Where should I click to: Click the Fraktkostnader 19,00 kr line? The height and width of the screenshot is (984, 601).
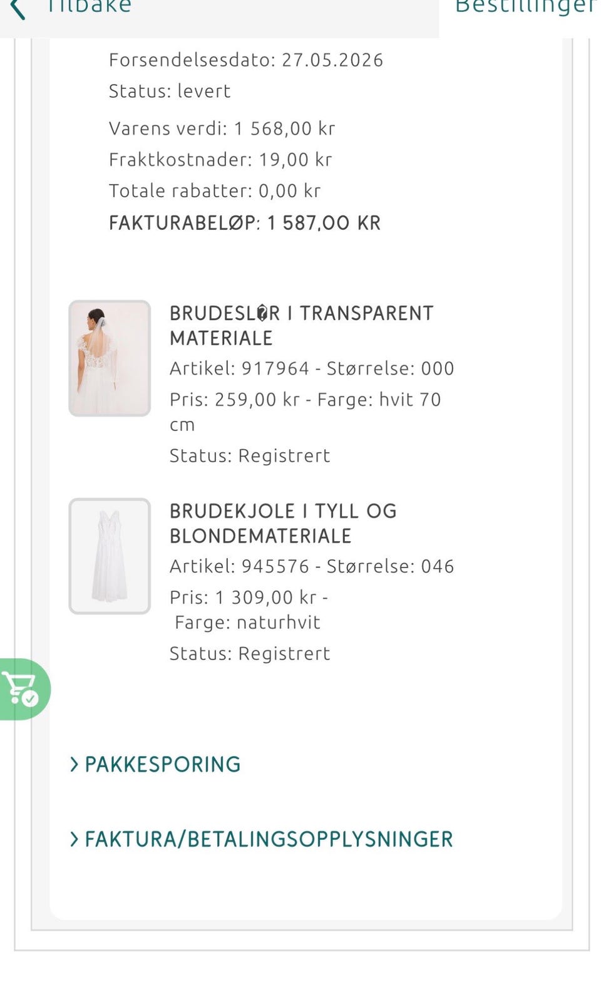pyautogui.click(x=220, y=160)
